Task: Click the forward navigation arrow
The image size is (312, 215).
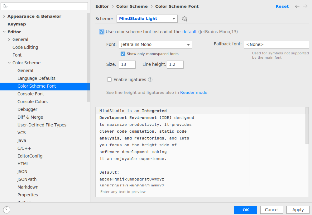Action: click(305, 6)
